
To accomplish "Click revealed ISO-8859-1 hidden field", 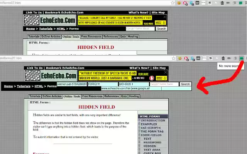I will [x=134, y=84].
